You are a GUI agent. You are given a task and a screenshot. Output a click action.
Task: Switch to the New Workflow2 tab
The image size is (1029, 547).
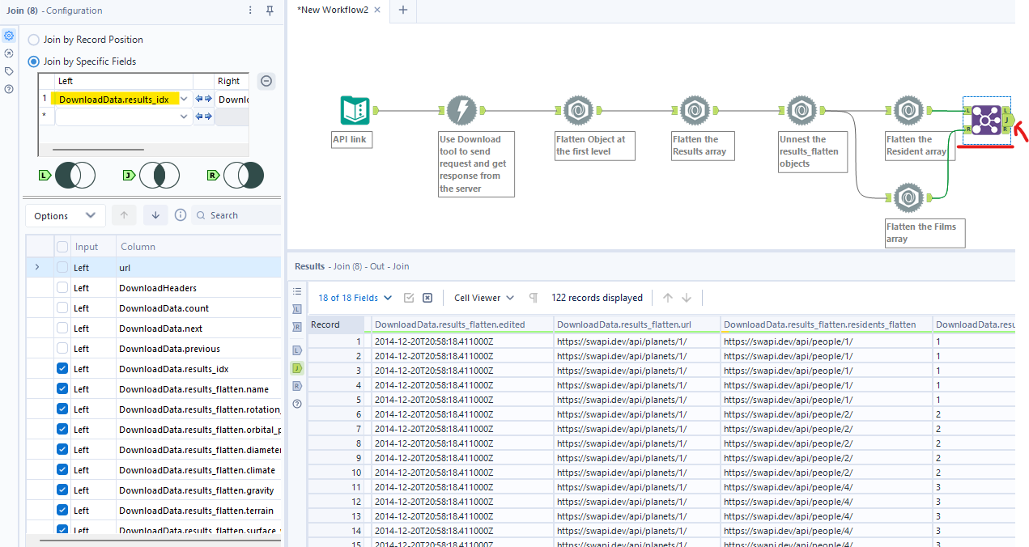333,10
